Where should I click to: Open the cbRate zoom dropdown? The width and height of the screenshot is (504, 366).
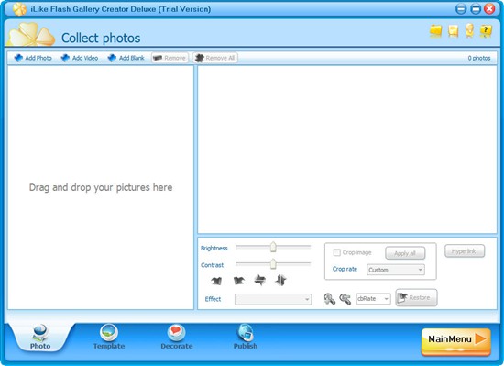pyautogui.click(x=373, y=298)
